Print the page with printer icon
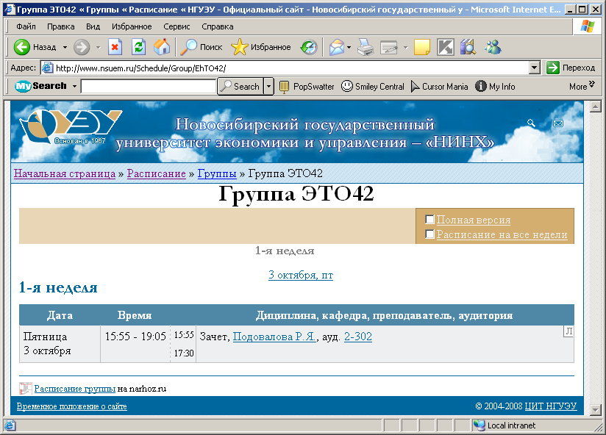 point(366,47)
